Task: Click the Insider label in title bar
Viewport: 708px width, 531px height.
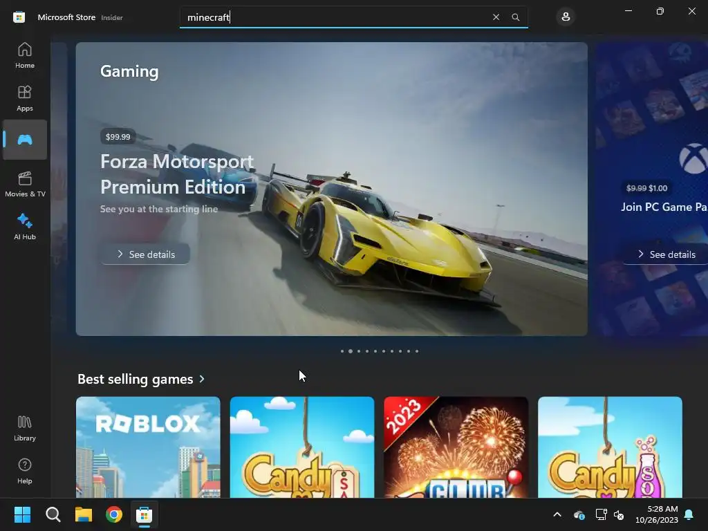Action: pyautogui.click(x=112, y=17)
